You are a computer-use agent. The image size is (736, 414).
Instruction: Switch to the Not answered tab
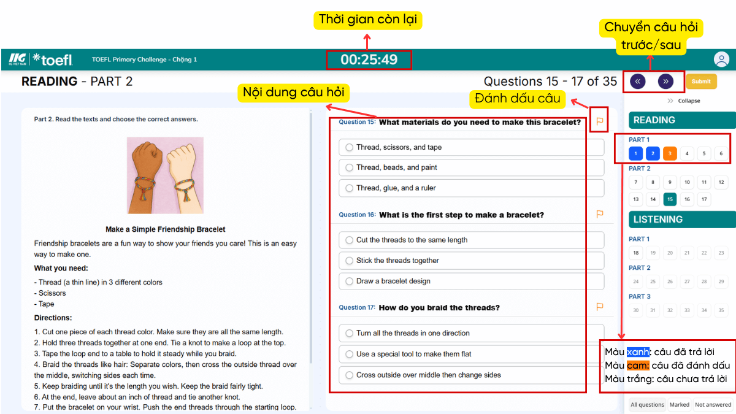tap(713, 405)
